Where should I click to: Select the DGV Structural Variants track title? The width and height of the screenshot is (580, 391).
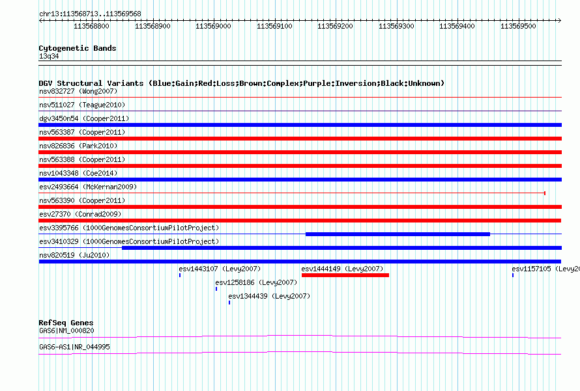[242, 83]
